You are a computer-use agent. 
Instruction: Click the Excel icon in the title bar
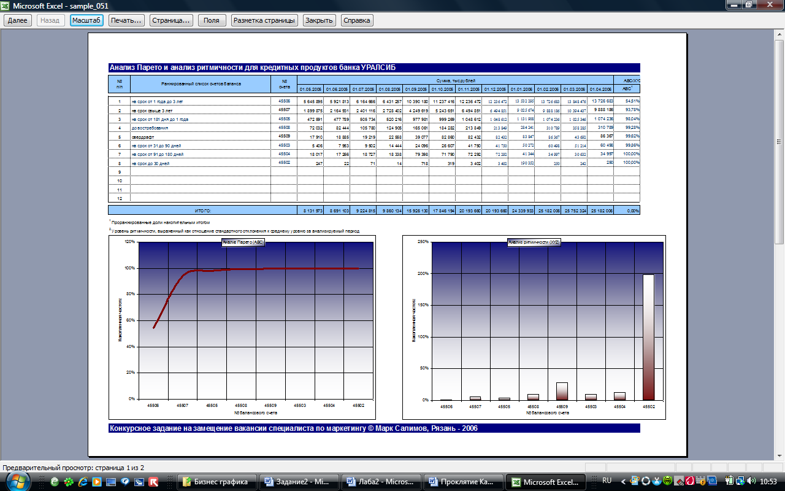pyautogui.click(x=6, y=6)
